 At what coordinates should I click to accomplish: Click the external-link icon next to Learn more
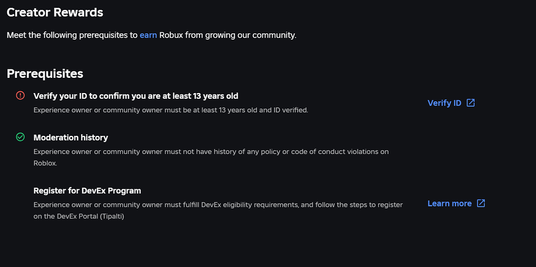[481, 203]
